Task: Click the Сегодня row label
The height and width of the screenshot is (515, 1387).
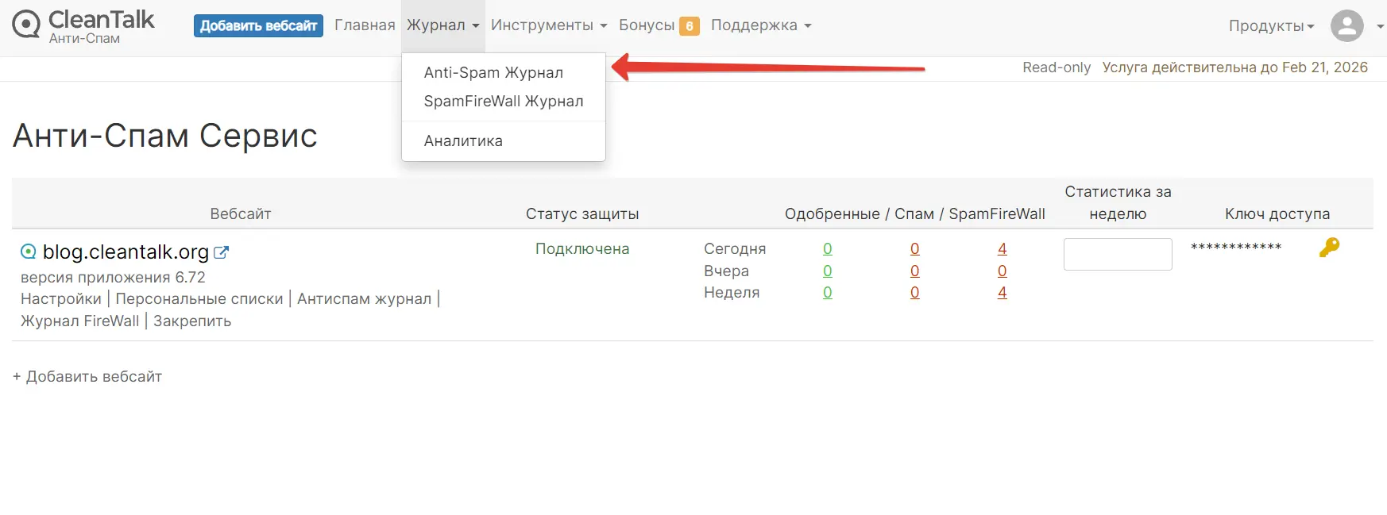Action: pyautogui.click(x=735, y=248)
